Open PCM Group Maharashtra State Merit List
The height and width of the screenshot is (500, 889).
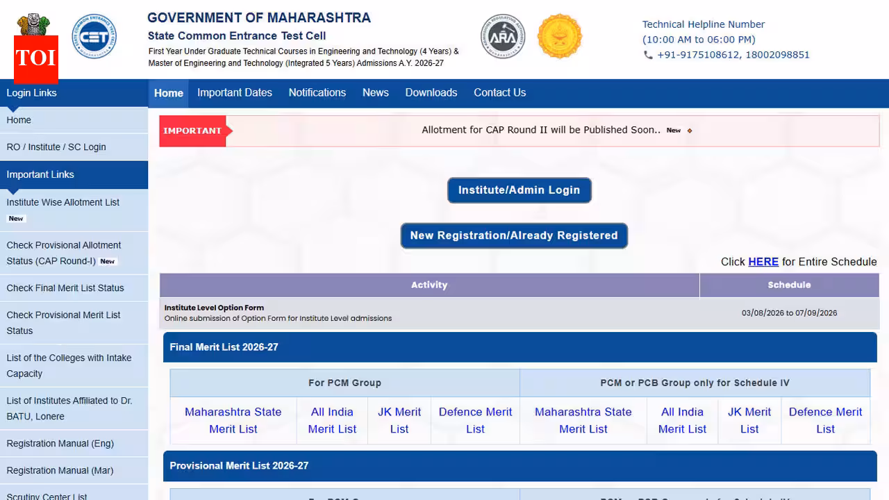pos(233,420)
